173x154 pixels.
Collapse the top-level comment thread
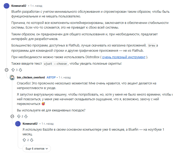coord(7,70)
